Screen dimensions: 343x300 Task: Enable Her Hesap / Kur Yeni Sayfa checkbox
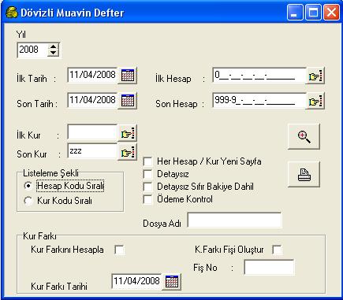[x=147, y=161]
